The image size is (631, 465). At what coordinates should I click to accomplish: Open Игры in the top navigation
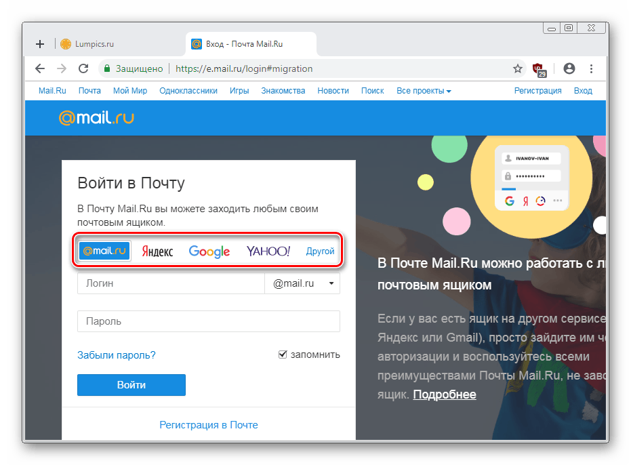[x=239, y=91]
